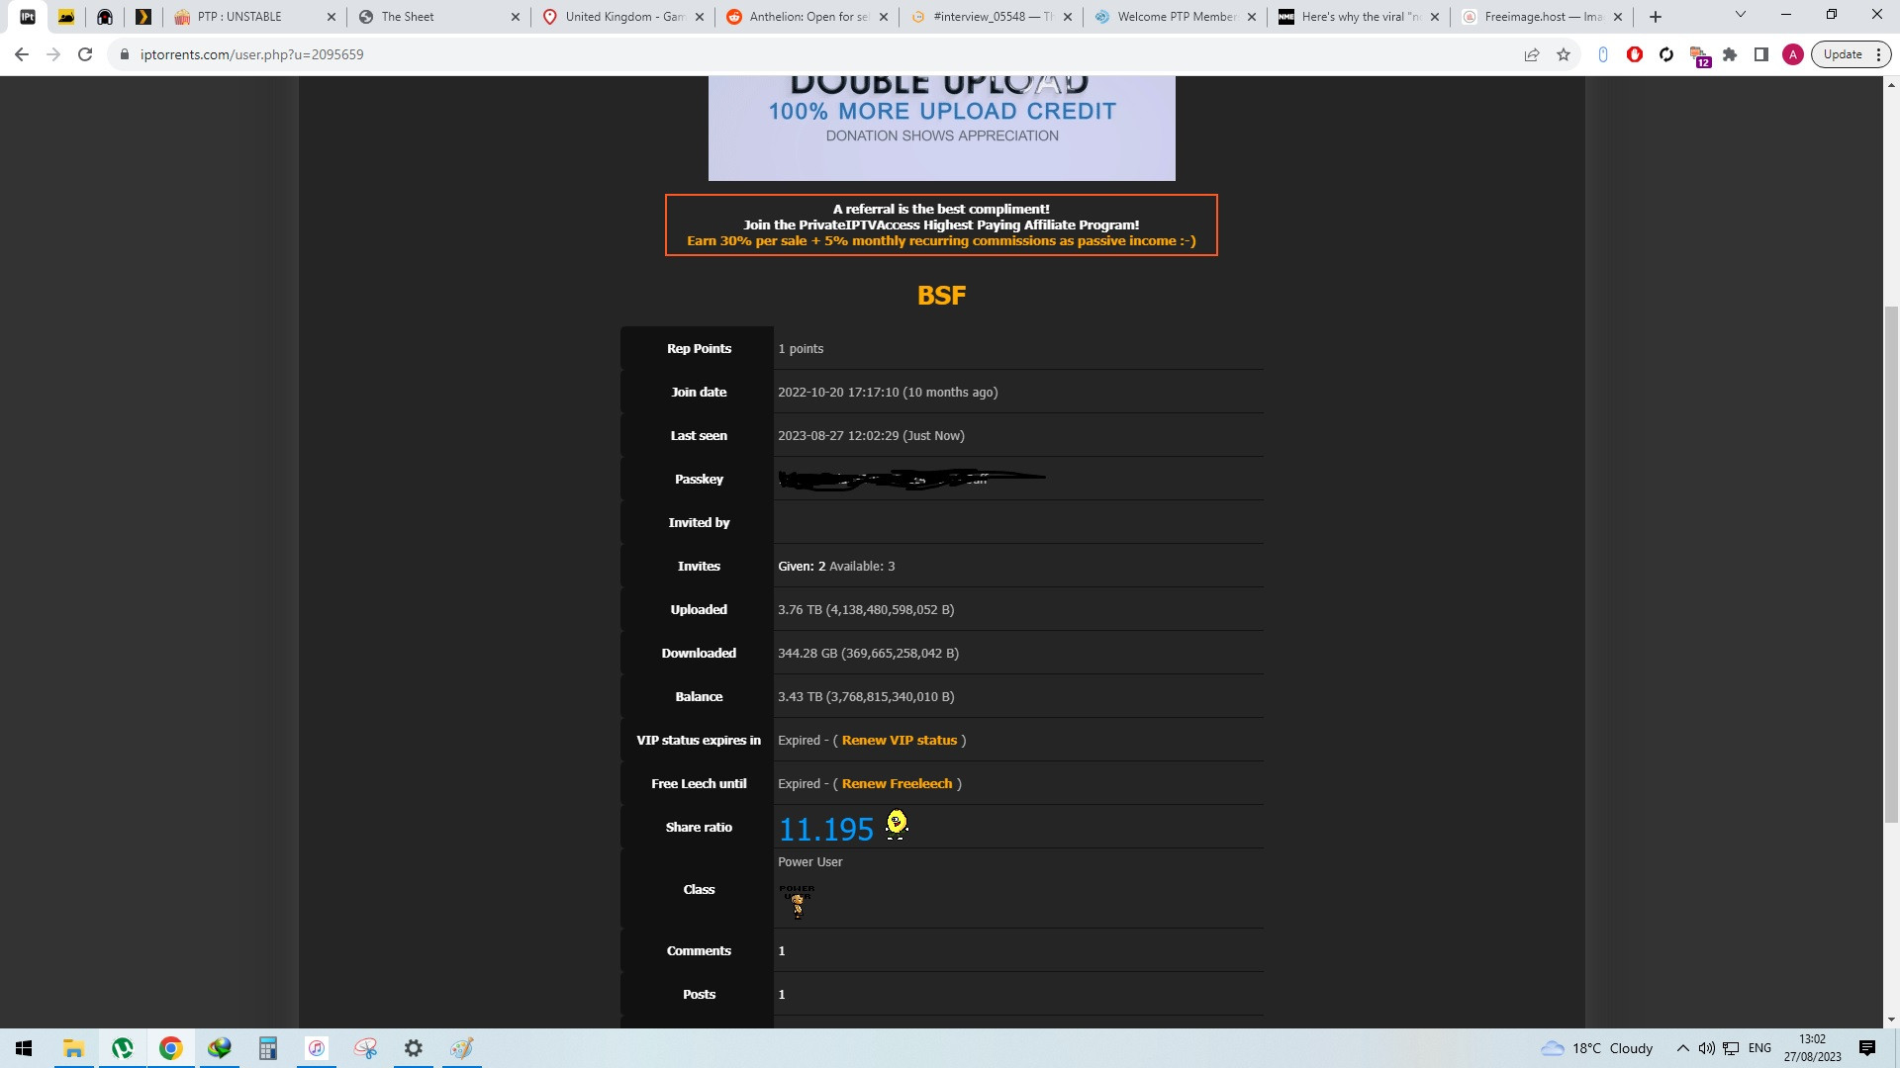
Task: Open Windows Settings gear in taskbar
Action: [x=414, y=1048]
